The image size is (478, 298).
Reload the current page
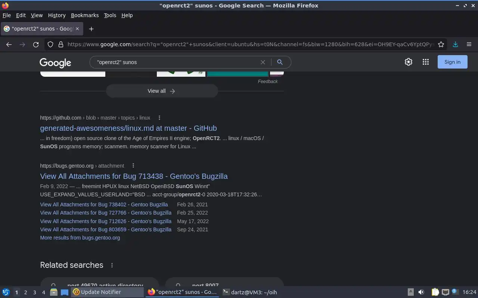click(36, 44)
